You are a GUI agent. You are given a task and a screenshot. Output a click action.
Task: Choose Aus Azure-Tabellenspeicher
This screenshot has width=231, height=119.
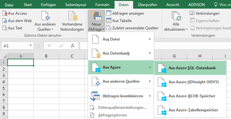(190, 110)
